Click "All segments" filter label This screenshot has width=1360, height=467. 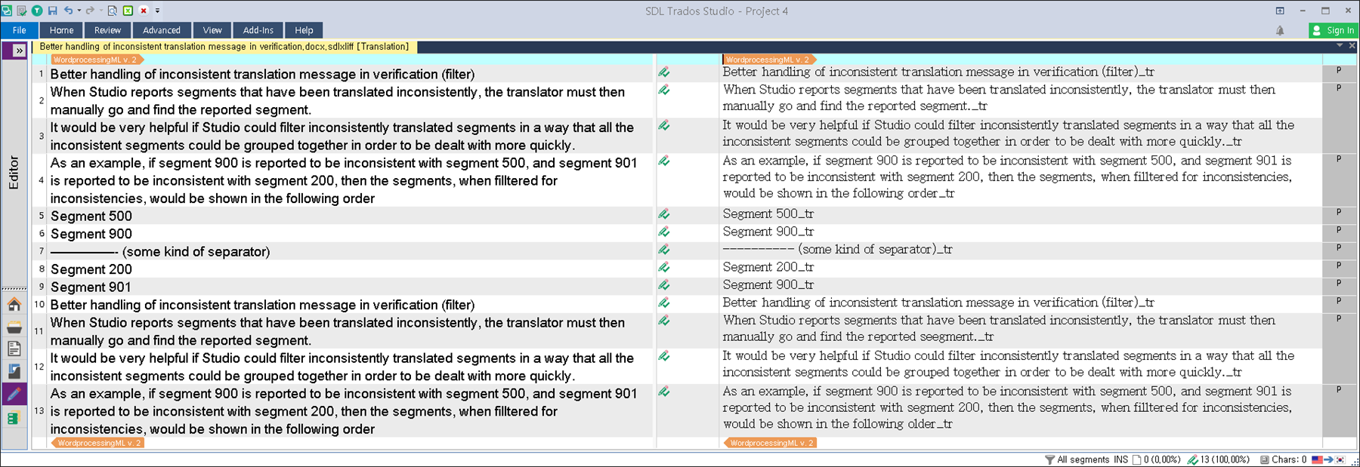pyautogui.click(x=1083, y=459)
